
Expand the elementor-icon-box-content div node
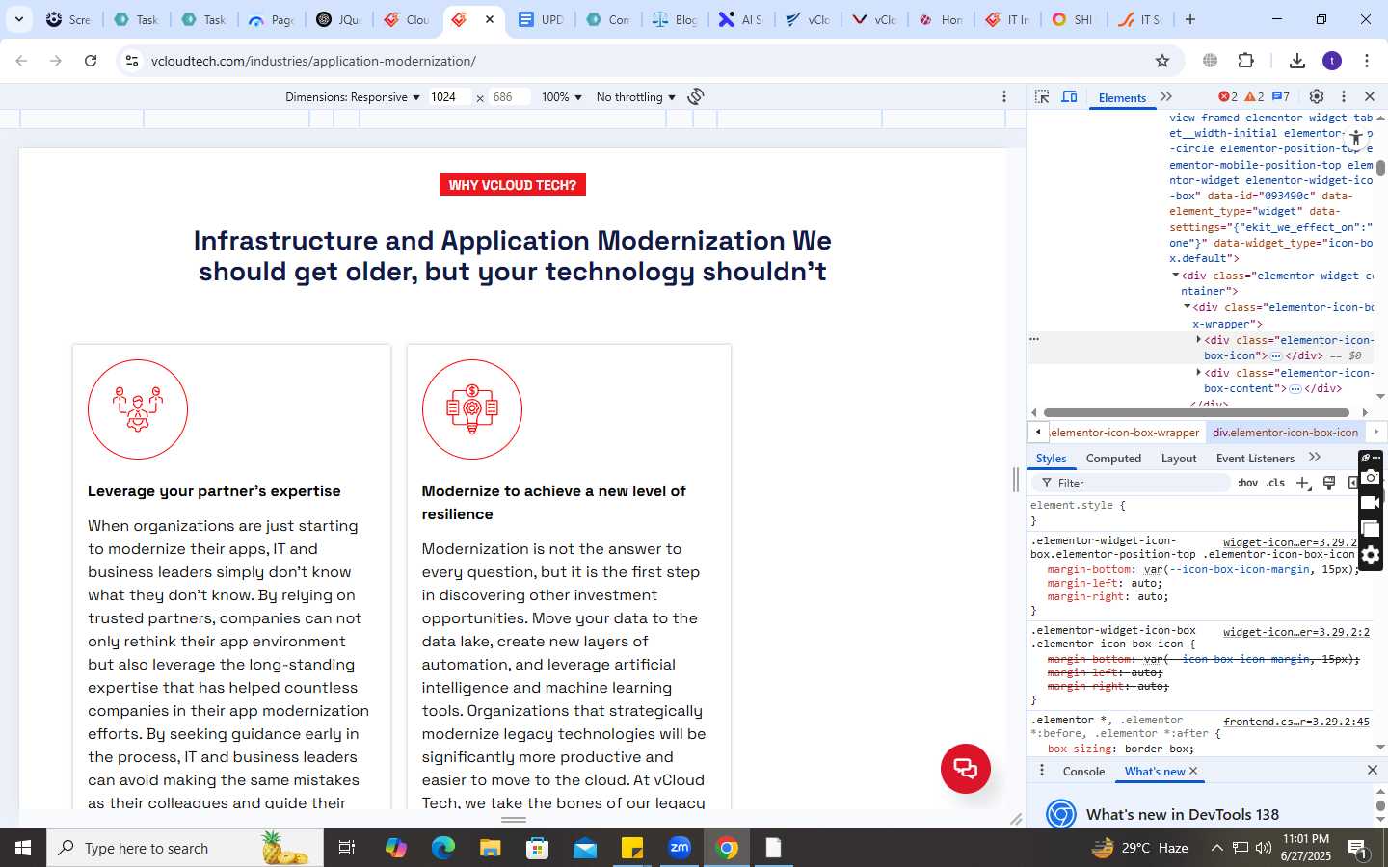tap(1198, 373)
